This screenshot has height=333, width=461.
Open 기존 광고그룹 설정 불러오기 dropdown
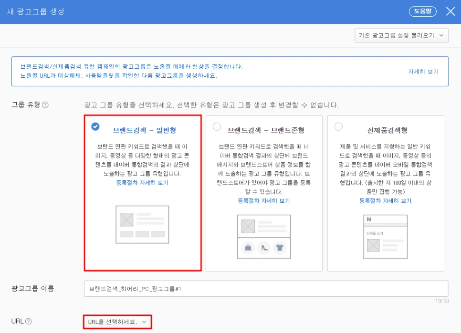[x=401, y=36]
